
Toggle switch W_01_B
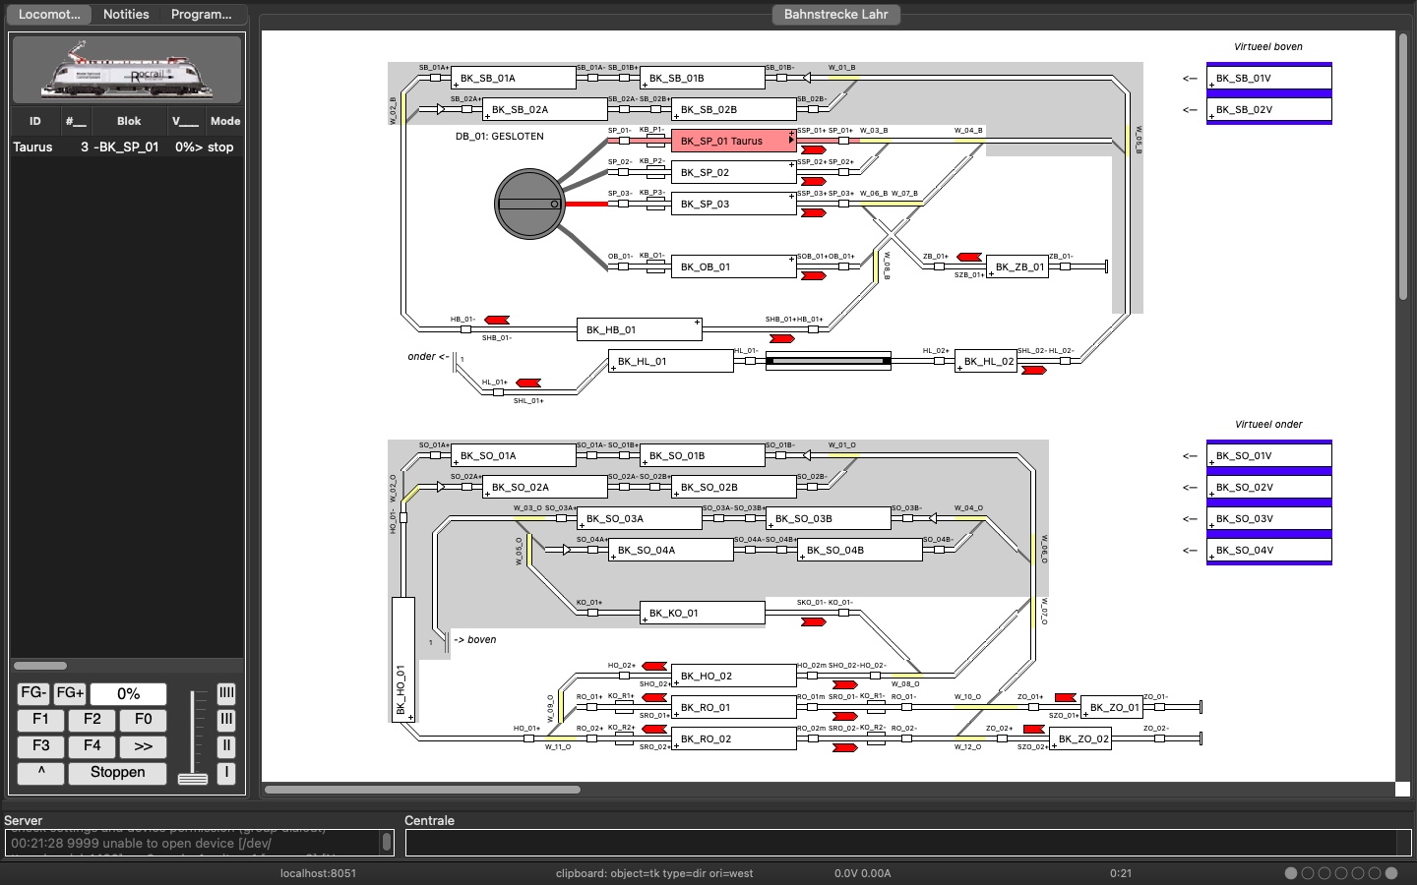point(844,78)
